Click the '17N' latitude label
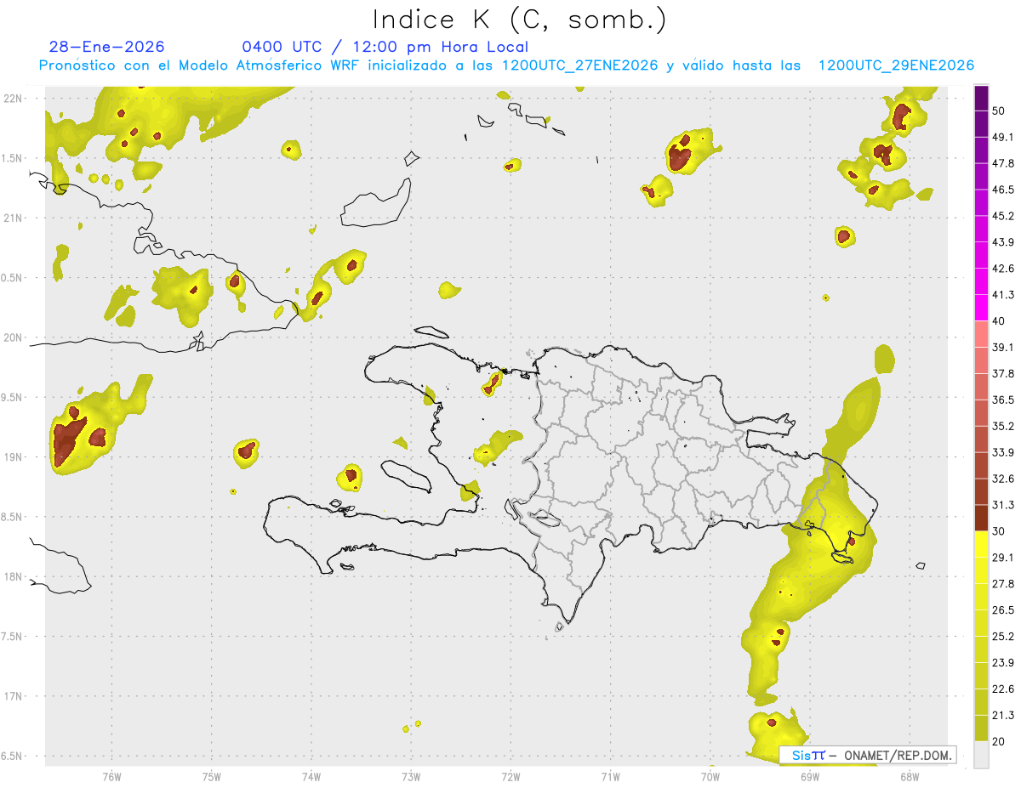This screenshot has height=788, width=1021. pos(12,696)
